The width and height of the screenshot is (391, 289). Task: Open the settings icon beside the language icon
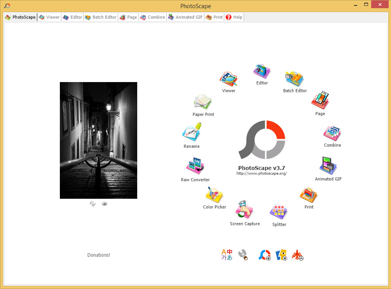tap(243, 255)
